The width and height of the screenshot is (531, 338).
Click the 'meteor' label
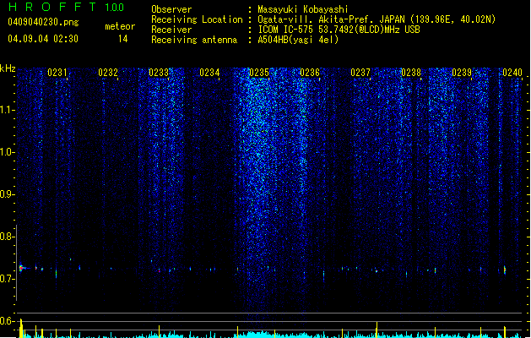click(120, 26)
